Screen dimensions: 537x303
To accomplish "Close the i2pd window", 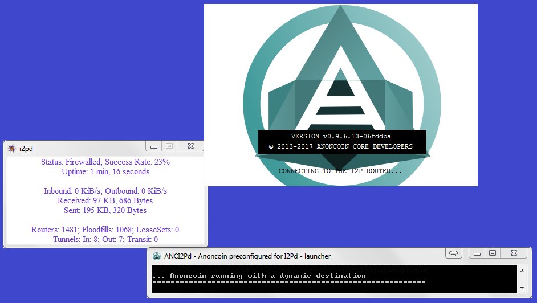I will click(x=190, y=146).
